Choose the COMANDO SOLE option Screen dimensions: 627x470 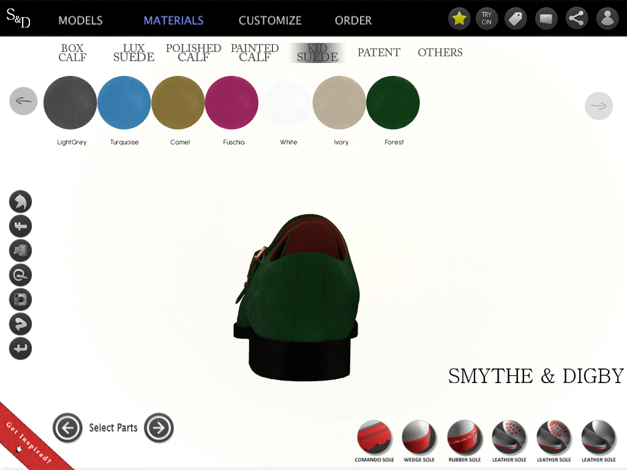(374, 441)
